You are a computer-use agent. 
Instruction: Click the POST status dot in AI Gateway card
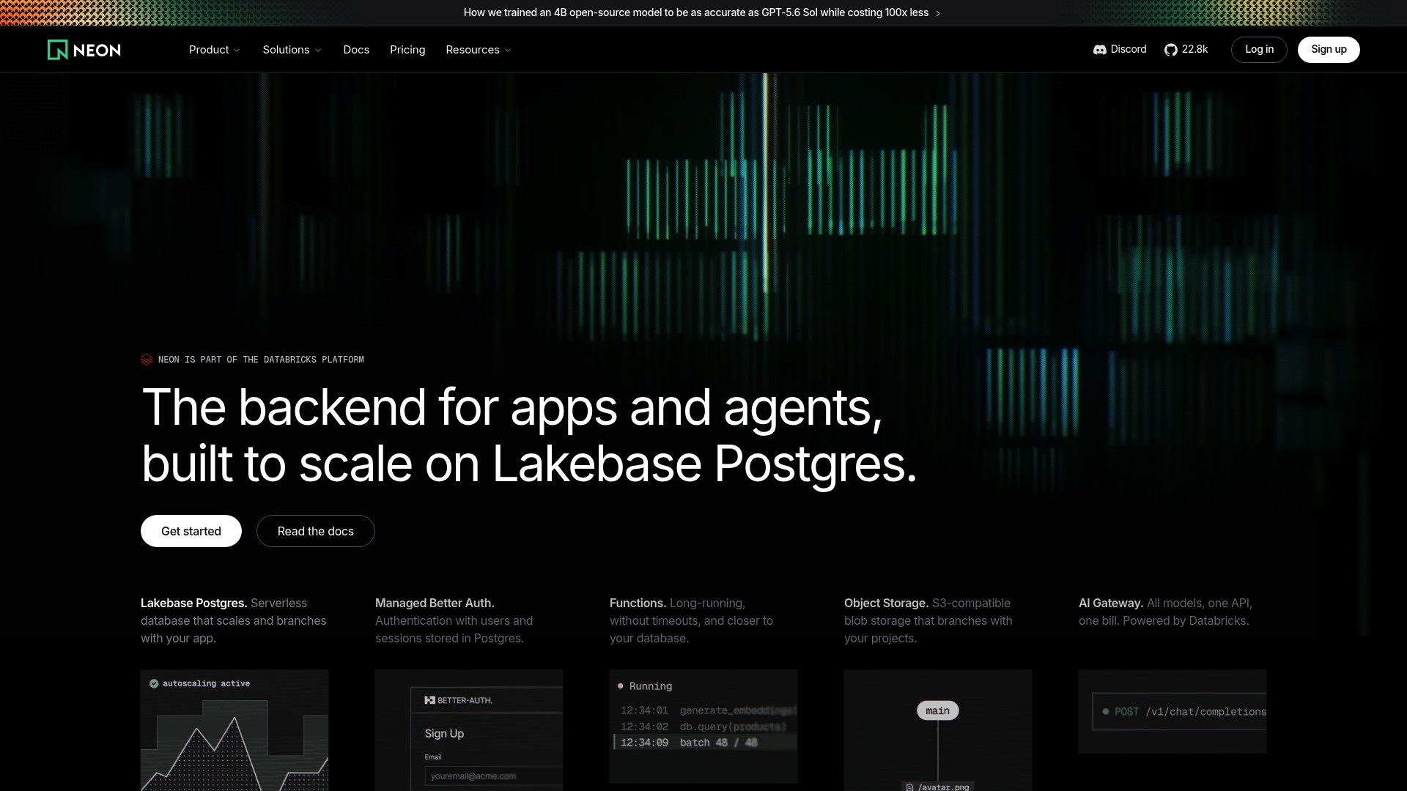tap(1106, 711)
